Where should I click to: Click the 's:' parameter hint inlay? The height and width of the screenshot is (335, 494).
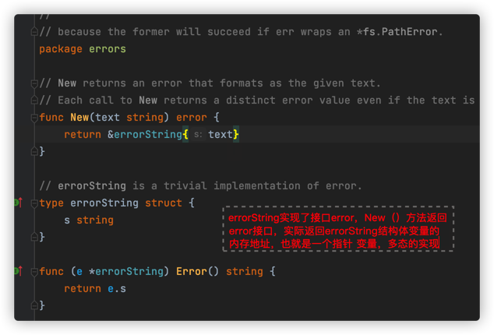coord(198,135)
